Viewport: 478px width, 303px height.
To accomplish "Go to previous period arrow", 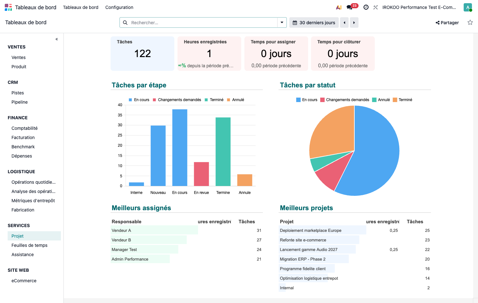I will [x=344, y=23].
